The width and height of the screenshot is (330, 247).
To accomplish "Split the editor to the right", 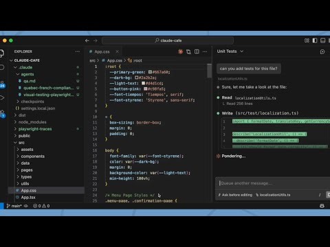I will click(197, 51).
